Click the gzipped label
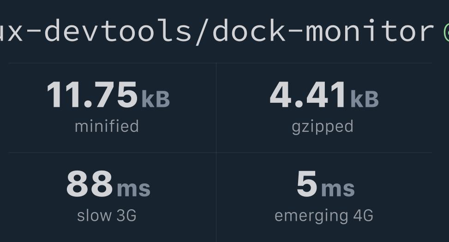 point(323,127)
